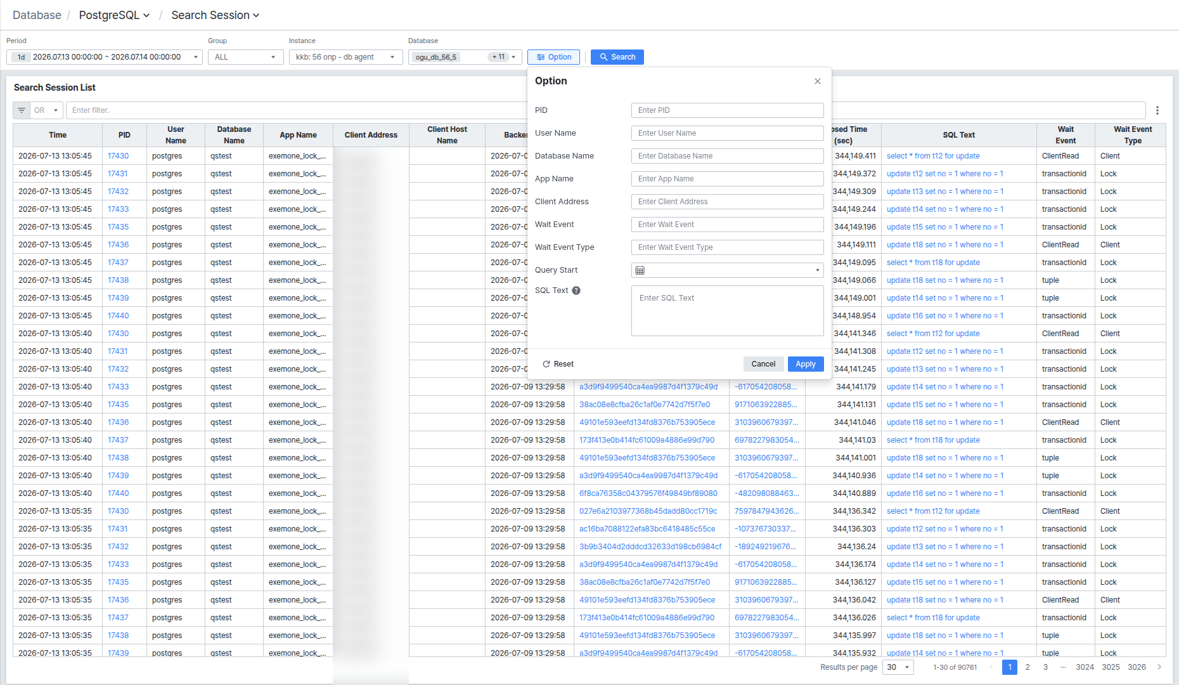Open the Search Session breadcrumb menu
This screenshot has height=685, width=1179.
pyautogui.click(x=216, y=15)
